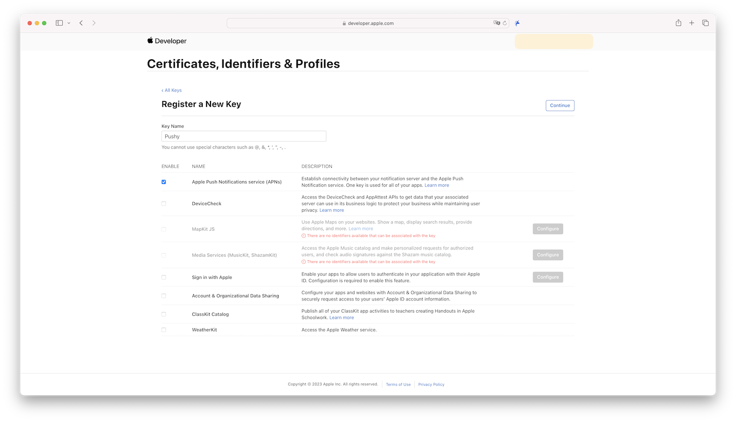Tick the WeatherKit checkbox
The height and width of the screenshot is (422, 736).
click(164, 330)
